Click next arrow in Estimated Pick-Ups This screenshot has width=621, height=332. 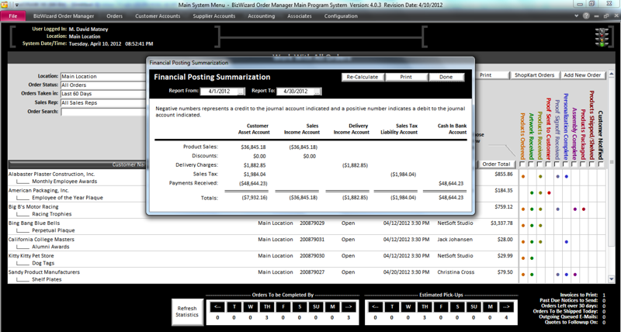click(x=508, y=306)
